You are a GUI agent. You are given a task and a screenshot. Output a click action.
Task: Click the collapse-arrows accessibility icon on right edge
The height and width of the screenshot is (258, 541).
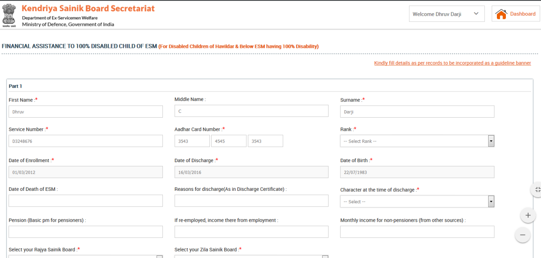538,190
